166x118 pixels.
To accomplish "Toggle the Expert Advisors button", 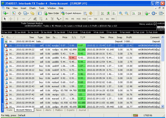I will pyautogui.click(x=71, y=13).
